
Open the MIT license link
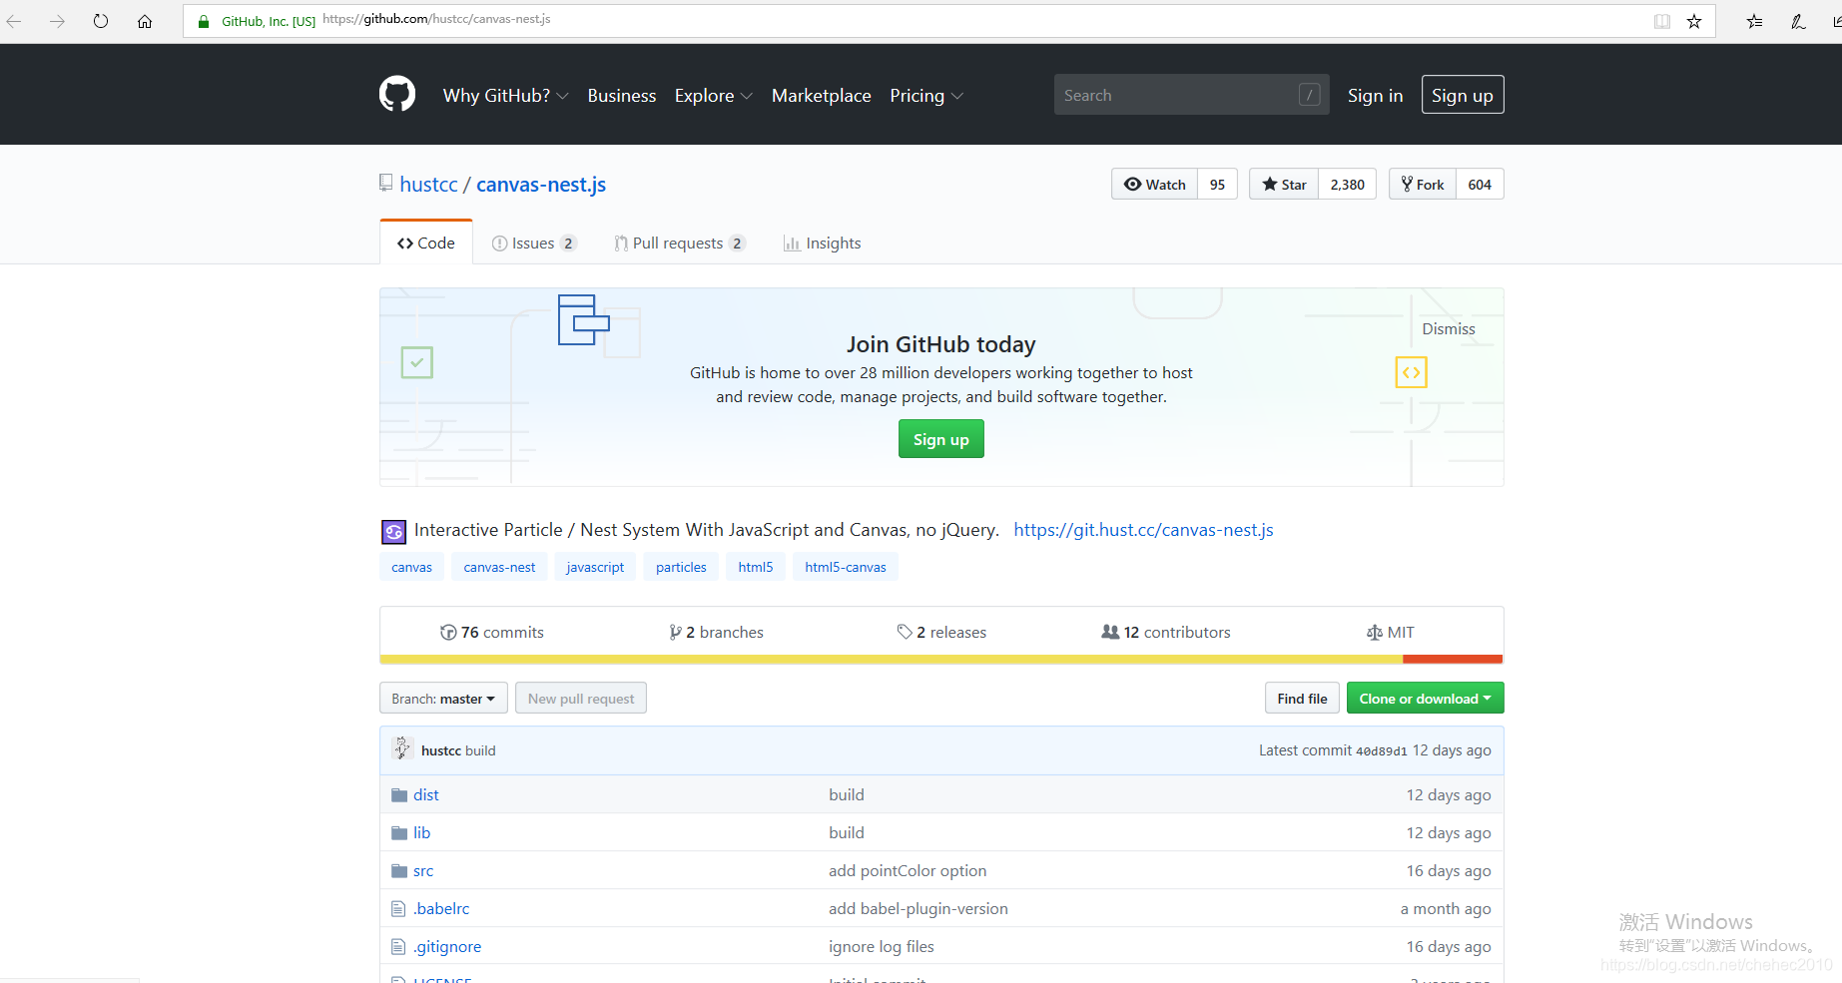pos(1390,633)
